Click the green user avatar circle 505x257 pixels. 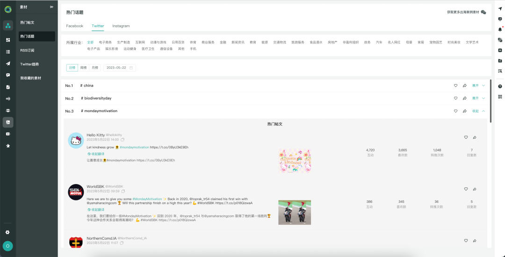pyautogui.click(x=8, y=246)
